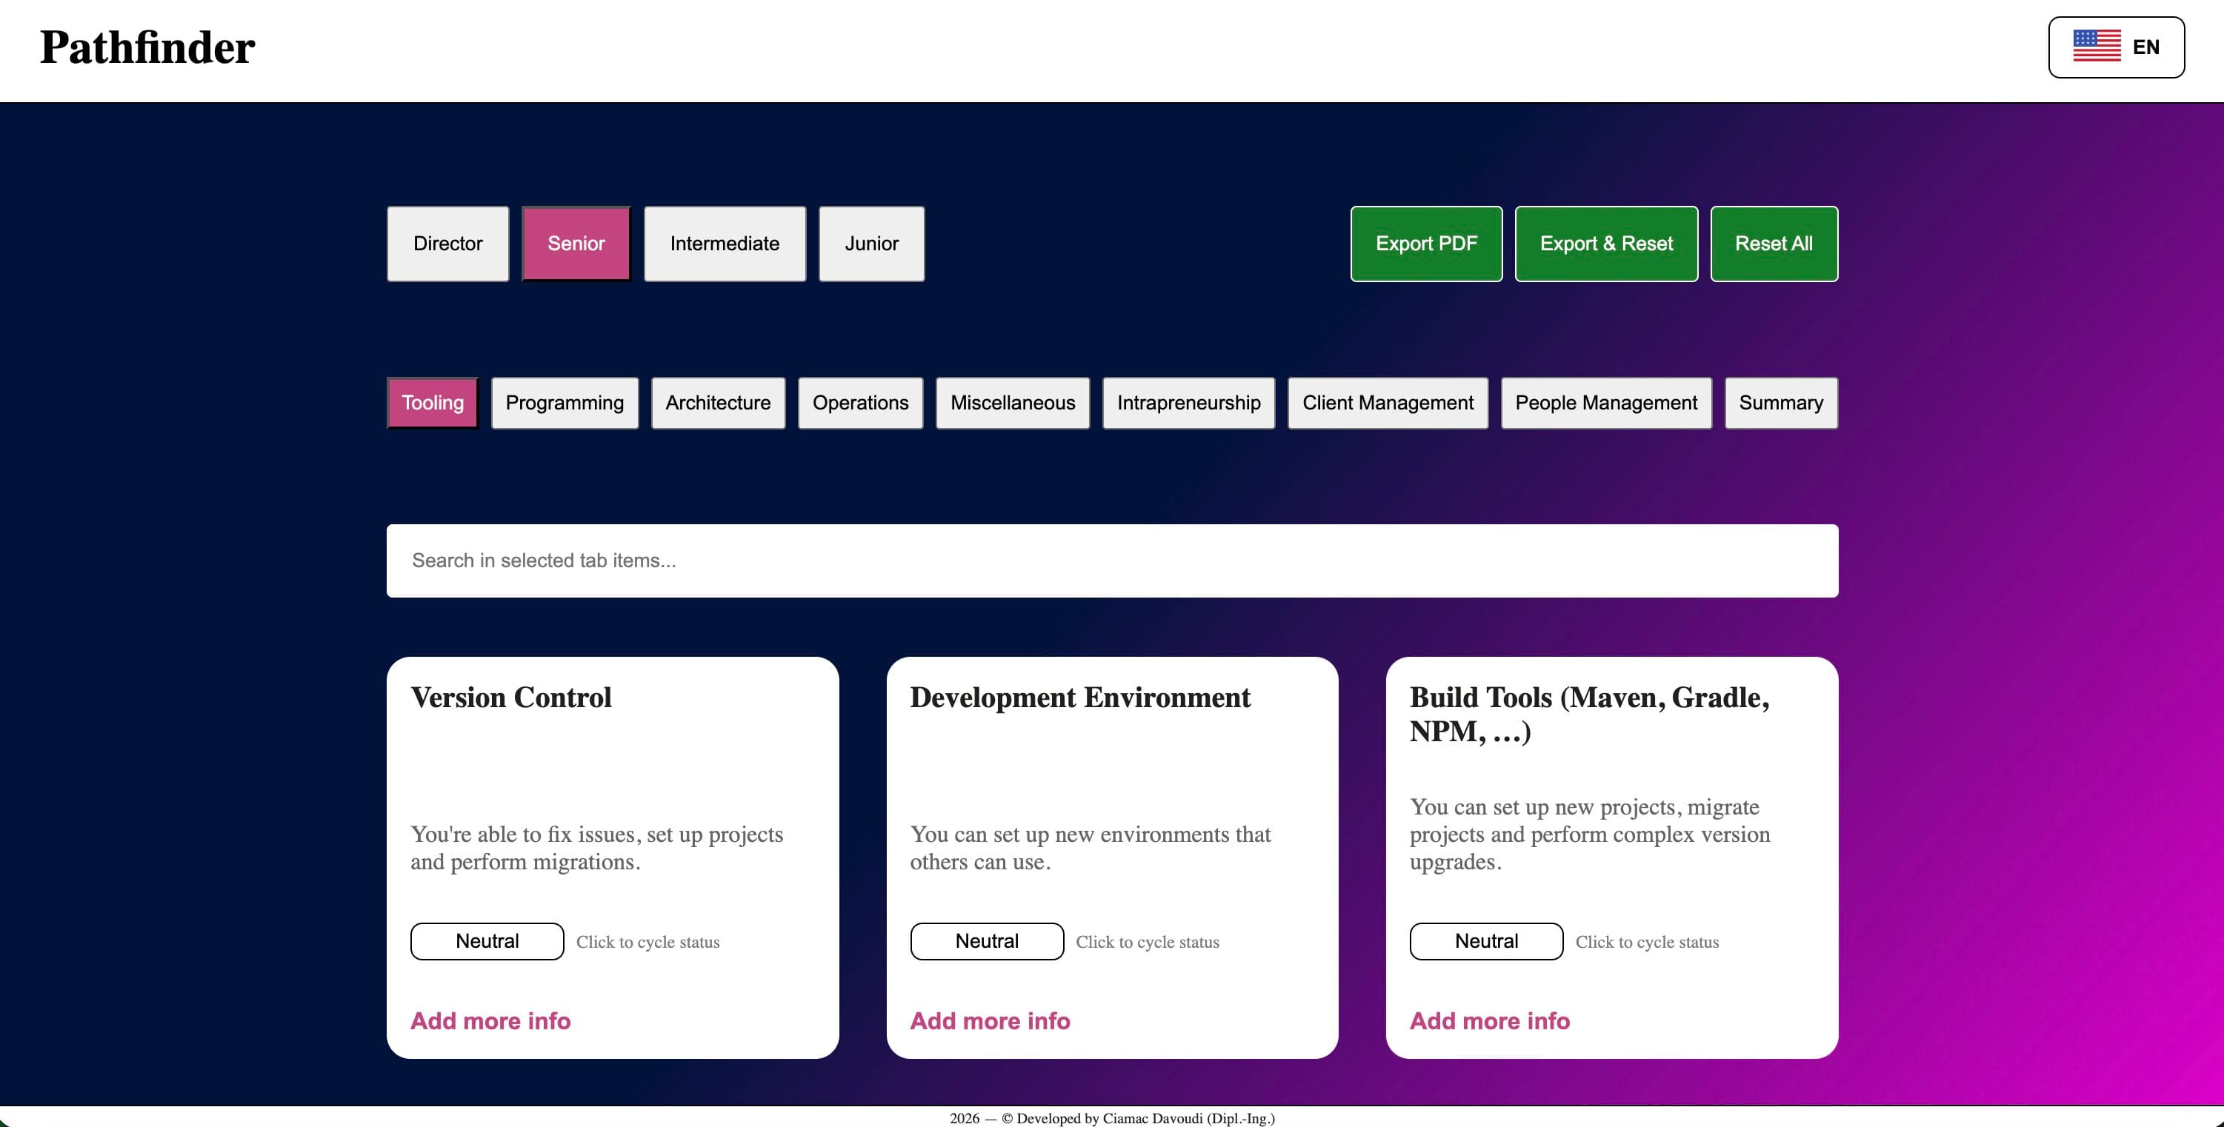Select Client Management tab

[x=1388, y=403]
